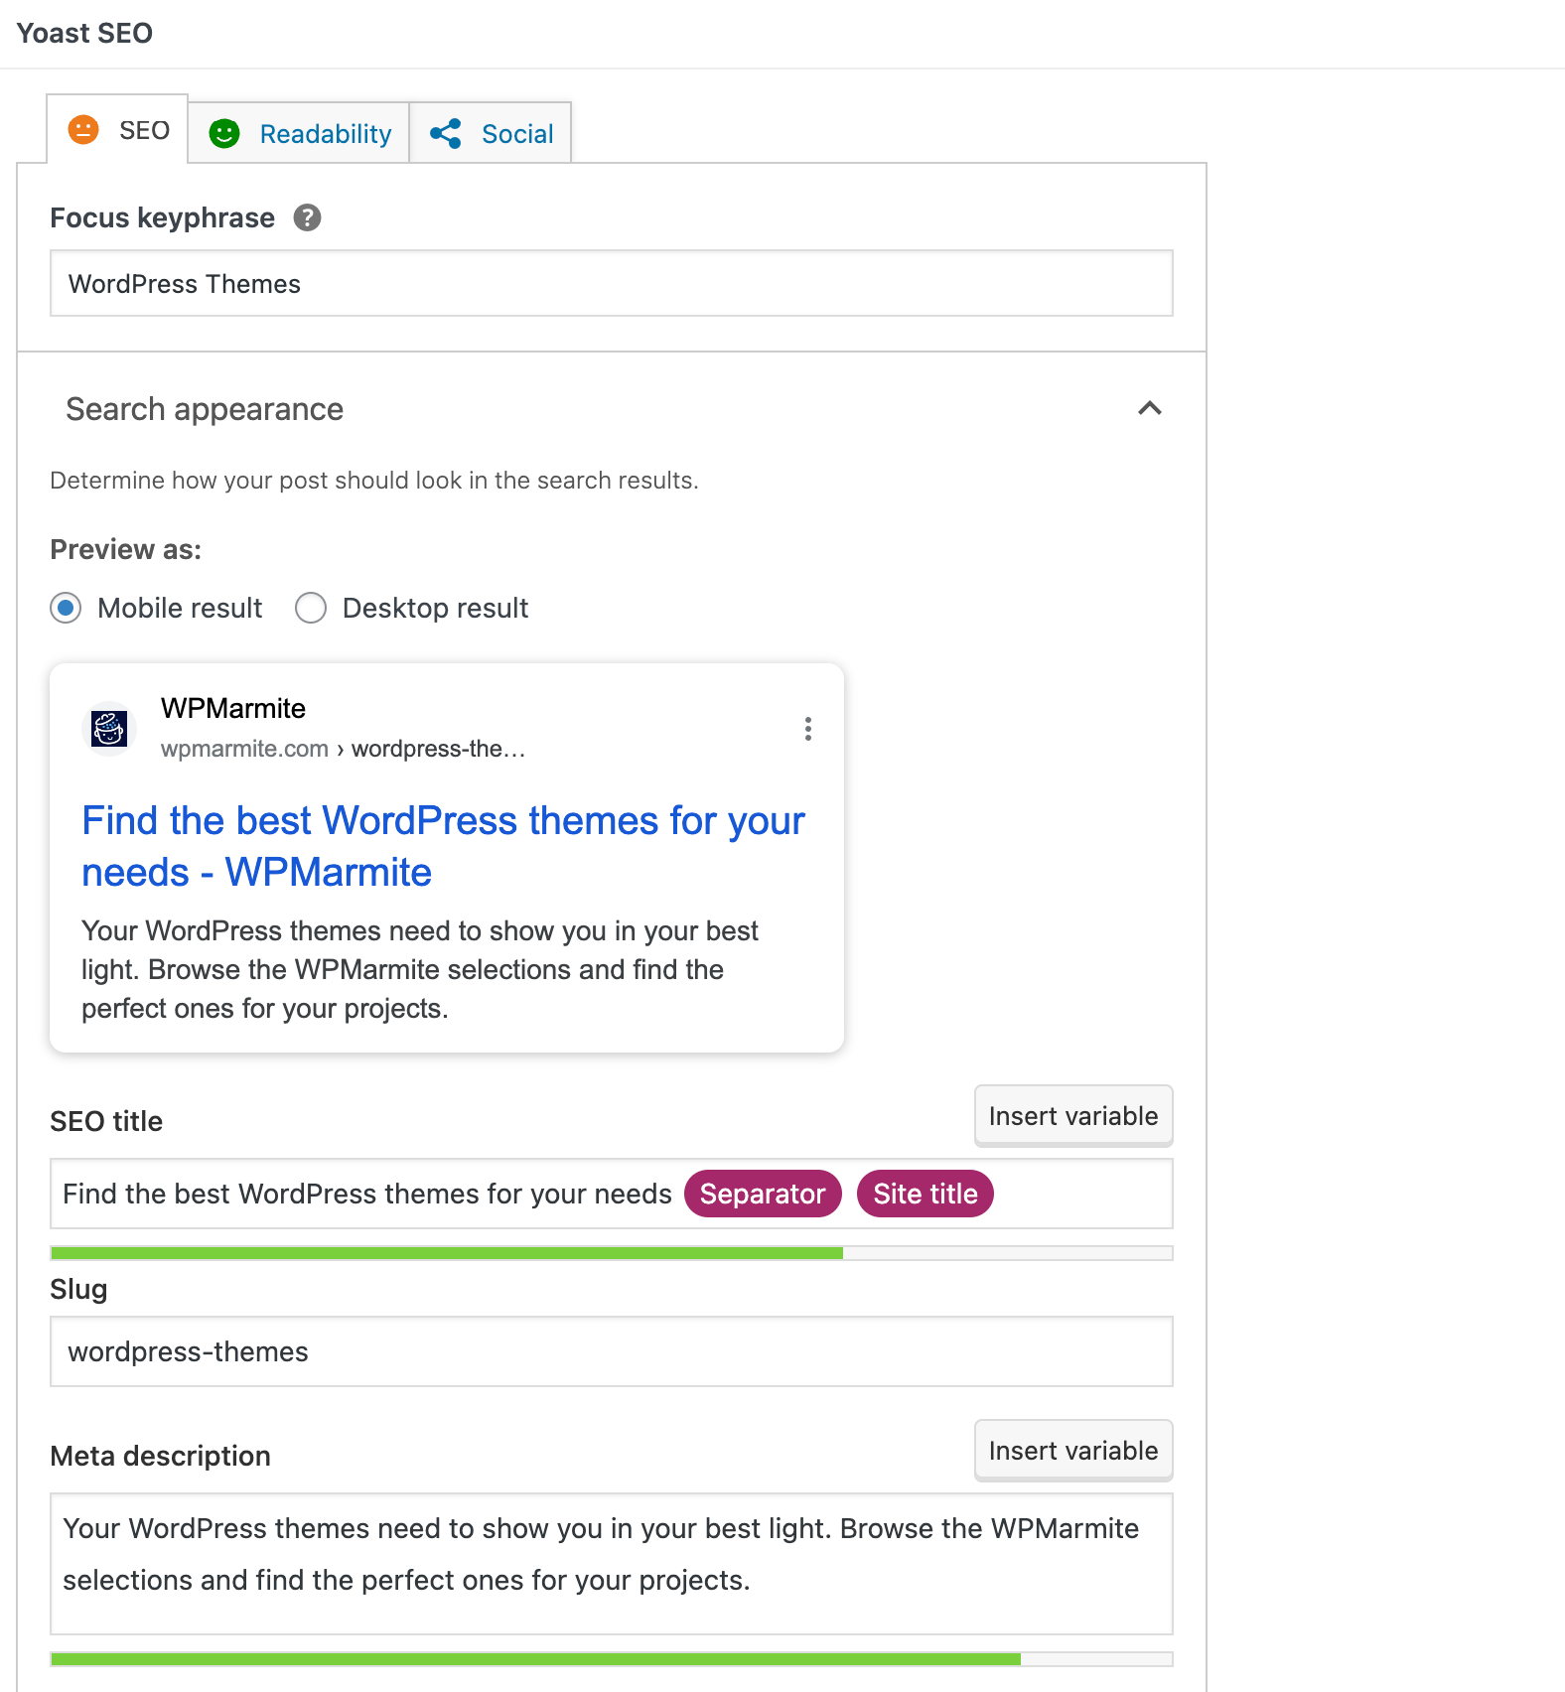Select the Mobile result preview option
Image resolution: width=1565 pixels, height=1692 pixels.
(65, 608)
